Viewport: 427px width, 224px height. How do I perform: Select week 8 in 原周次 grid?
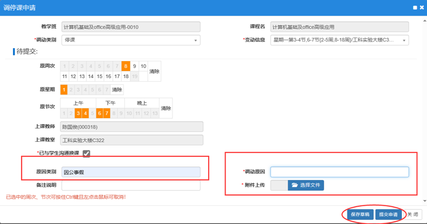pos(125,66)
